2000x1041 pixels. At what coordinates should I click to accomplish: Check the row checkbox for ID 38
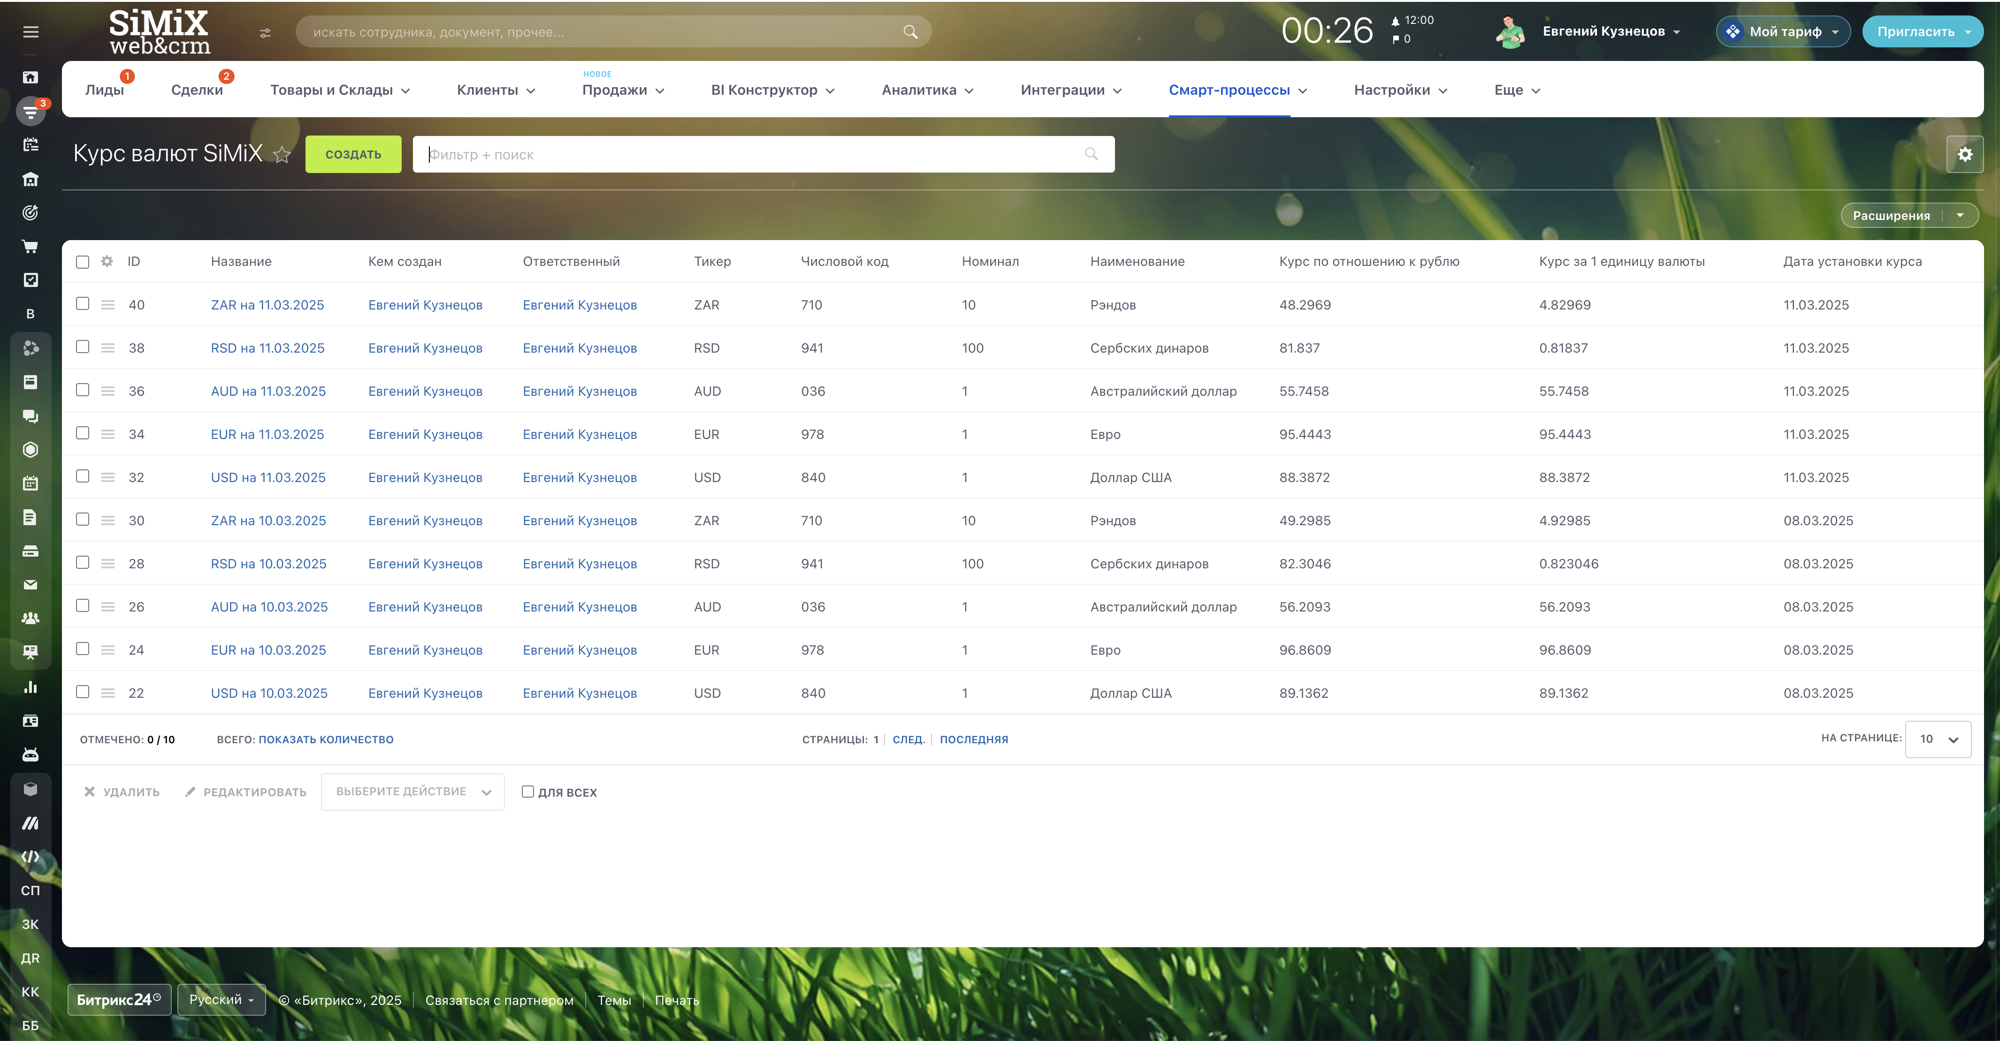coord(82,347)
